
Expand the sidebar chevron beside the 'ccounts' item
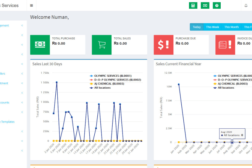click(22, 103)
